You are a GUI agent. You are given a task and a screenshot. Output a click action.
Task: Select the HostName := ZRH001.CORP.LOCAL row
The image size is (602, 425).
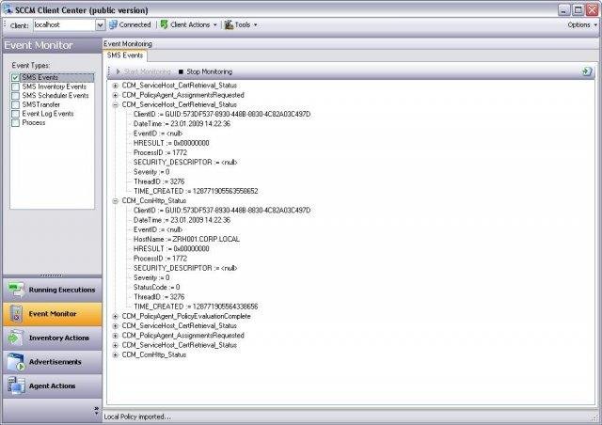186,239
